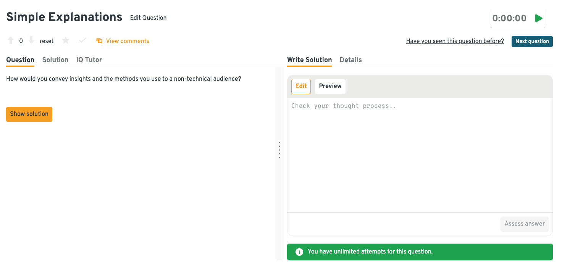The height and width of the screenshot is (268, 562).
Task: Click the info icon in green banner
Action: click(x=299, y=252)
